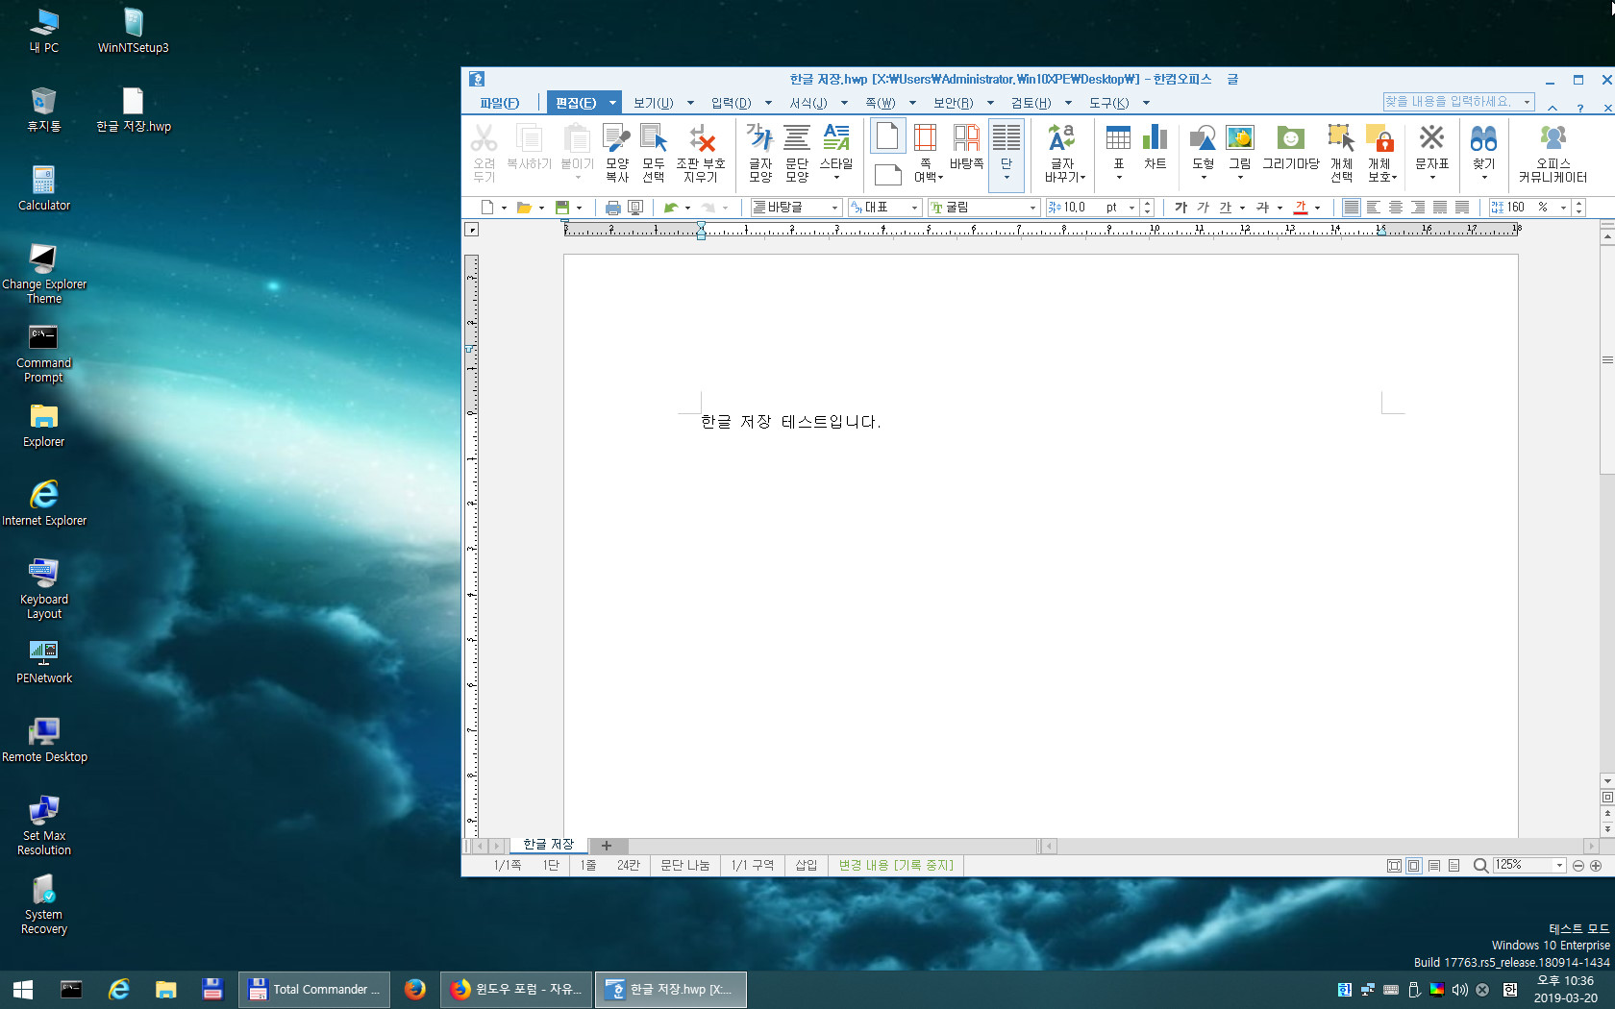Image resolution: width=1615 pixels, height=1009 pixels.
Task: Click Firefox icon in the taskbar
Action: (x=415, y=990)
